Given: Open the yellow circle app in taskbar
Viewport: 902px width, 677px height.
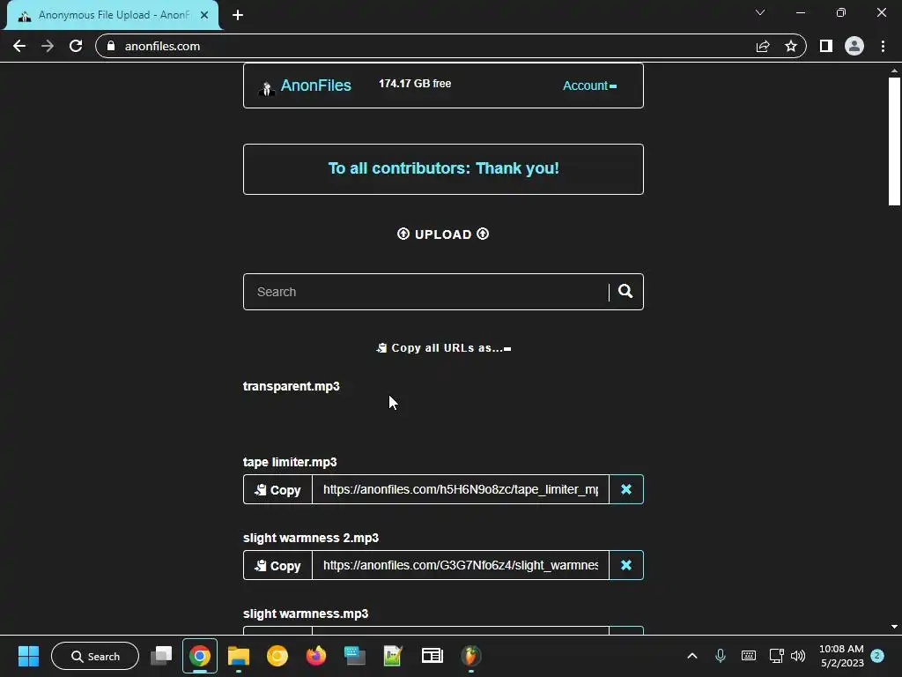Looking at the screenshot, I should [x=277, y=656].
